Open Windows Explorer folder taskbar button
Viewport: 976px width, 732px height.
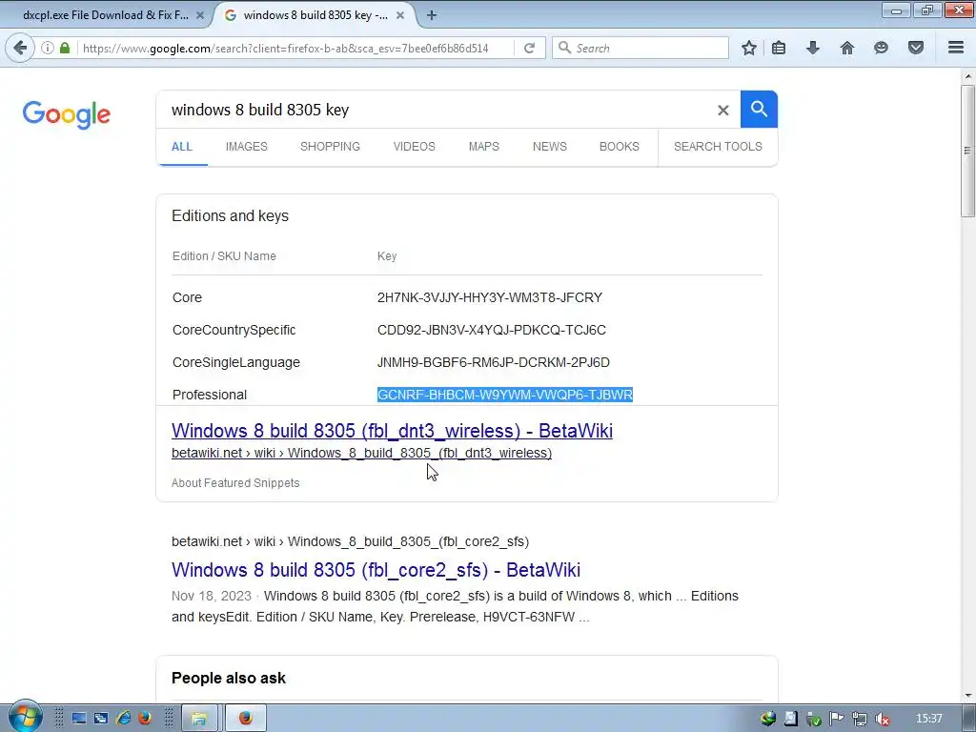pos(198,719)
